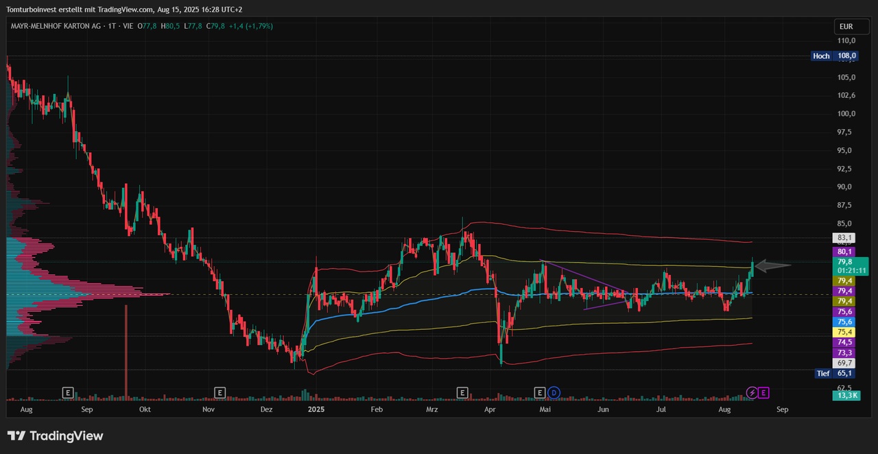This screenshot has width=878, height=454.
Task: Click the gray 83,1 price label
Action: (844, 238)
